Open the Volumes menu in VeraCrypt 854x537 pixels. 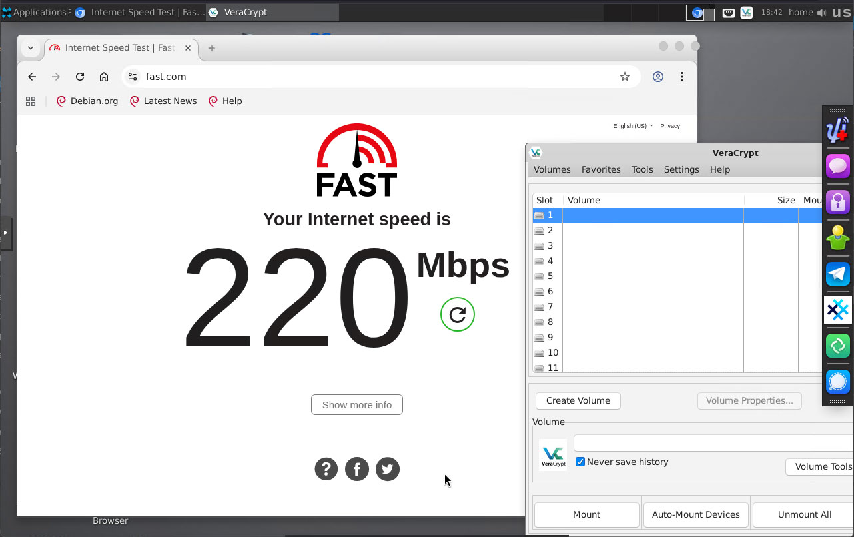pos(552,169)
